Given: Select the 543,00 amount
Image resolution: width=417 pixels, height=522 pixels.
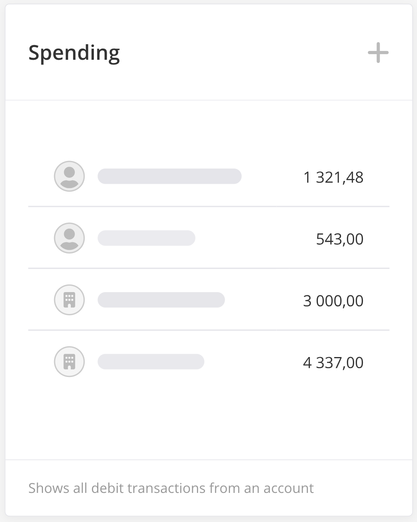Looking at the screenshot, I should pos(339,239).
